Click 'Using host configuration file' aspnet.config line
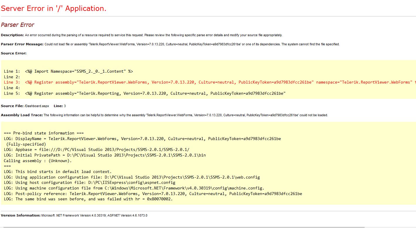Viewport: 416px width, 228px height. point(90,183)
